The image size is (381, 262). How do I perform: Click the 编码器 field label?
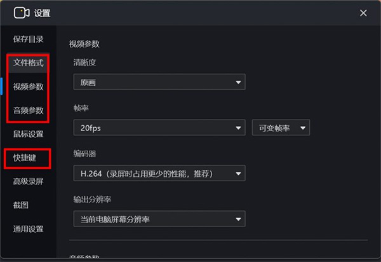click(84, 154)
